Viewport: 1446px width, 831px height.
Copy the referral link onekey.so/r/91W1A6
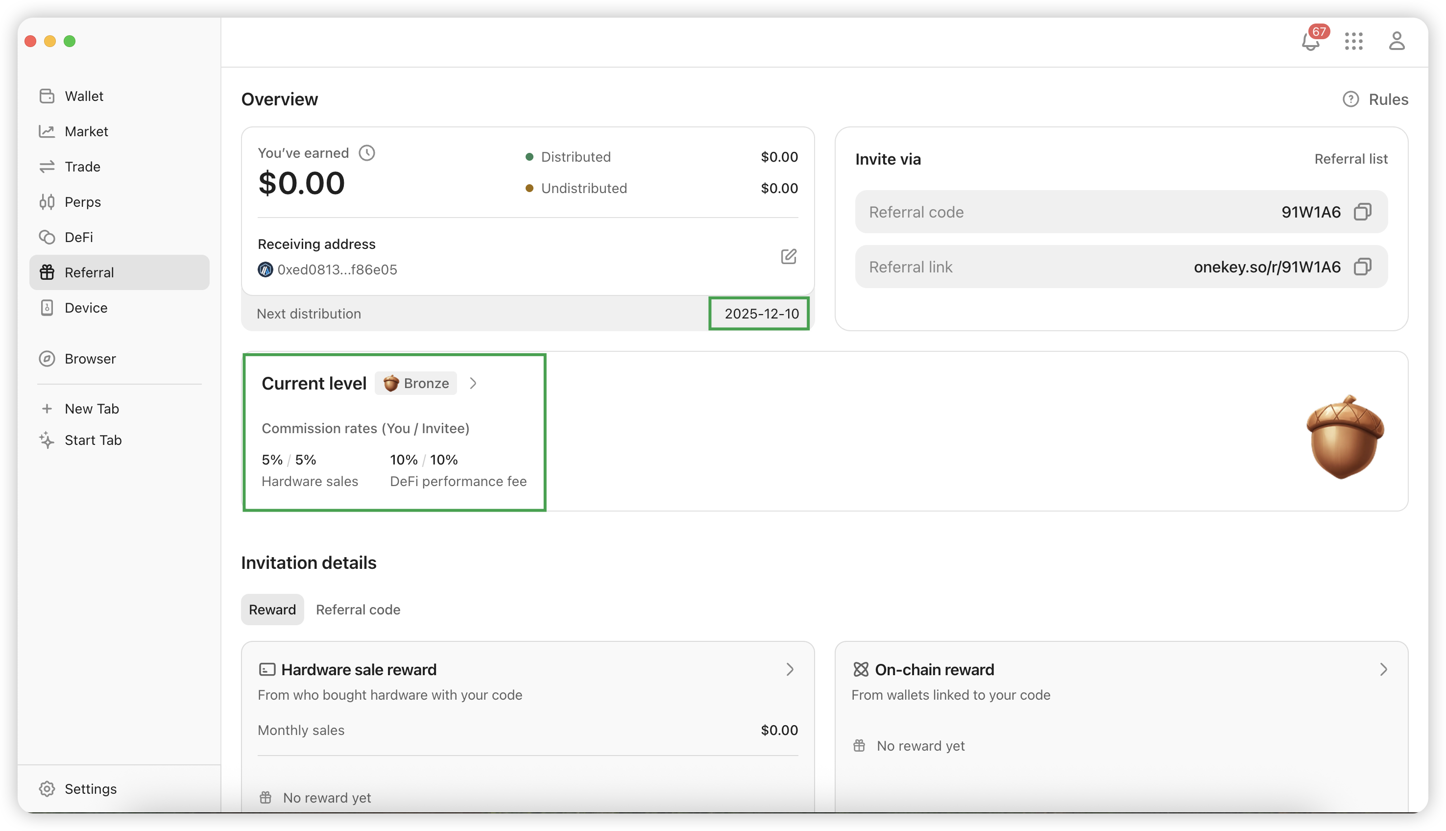coord(1362,267)
